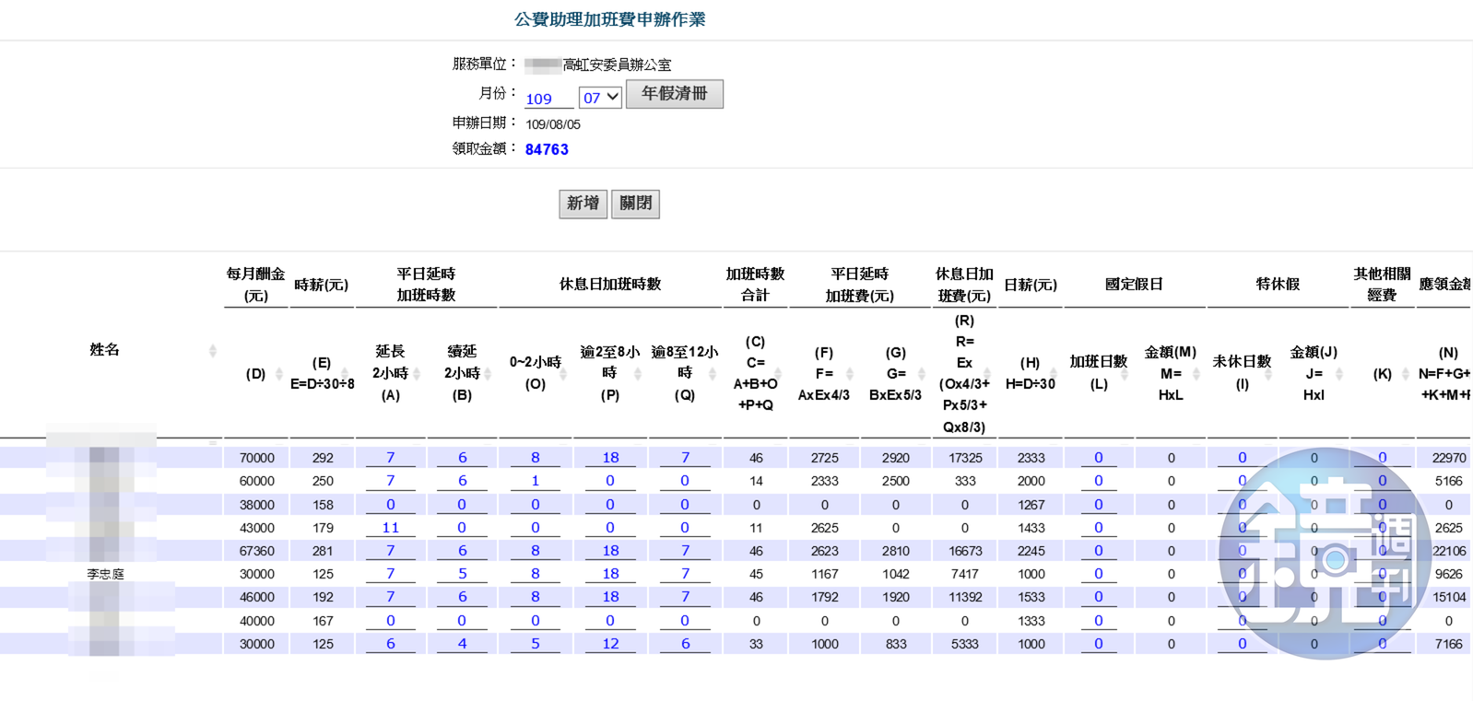The width and height of the screenshot is (1473, 701).
Task: Sort using the (K) 其他相關經費 arrows
Action: point(1406,373)
